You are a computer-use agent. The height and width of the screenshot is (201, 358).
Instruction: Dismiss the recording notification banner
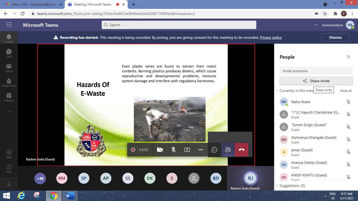coord(335,37)
